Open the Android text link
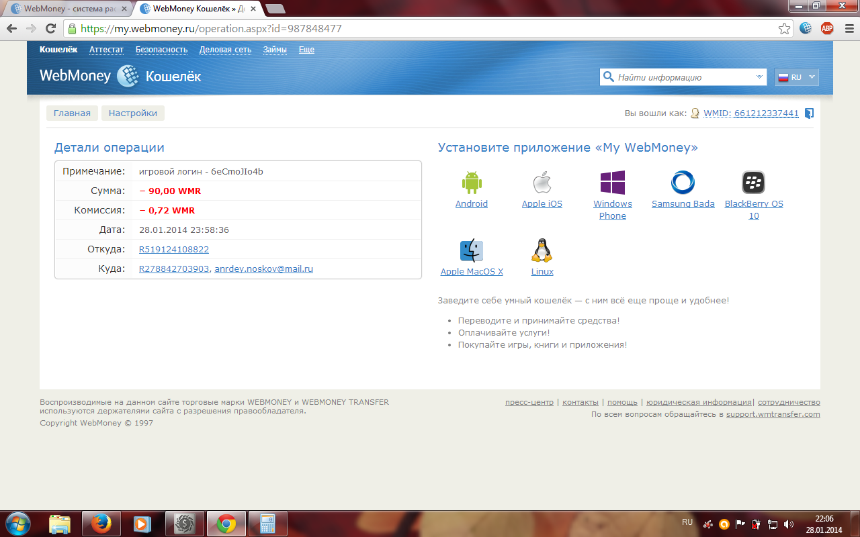The image size is (860, 537). click(x=472, y=204)
